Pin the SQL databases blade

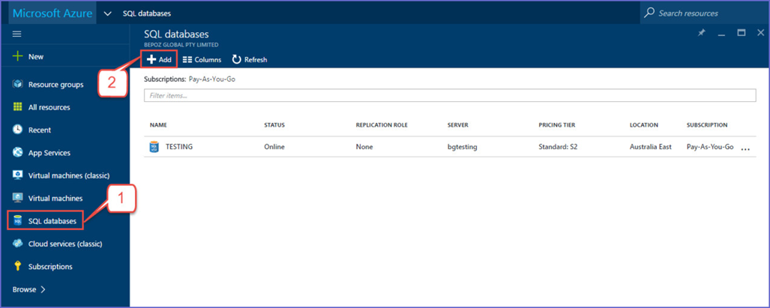coord(701,34)
